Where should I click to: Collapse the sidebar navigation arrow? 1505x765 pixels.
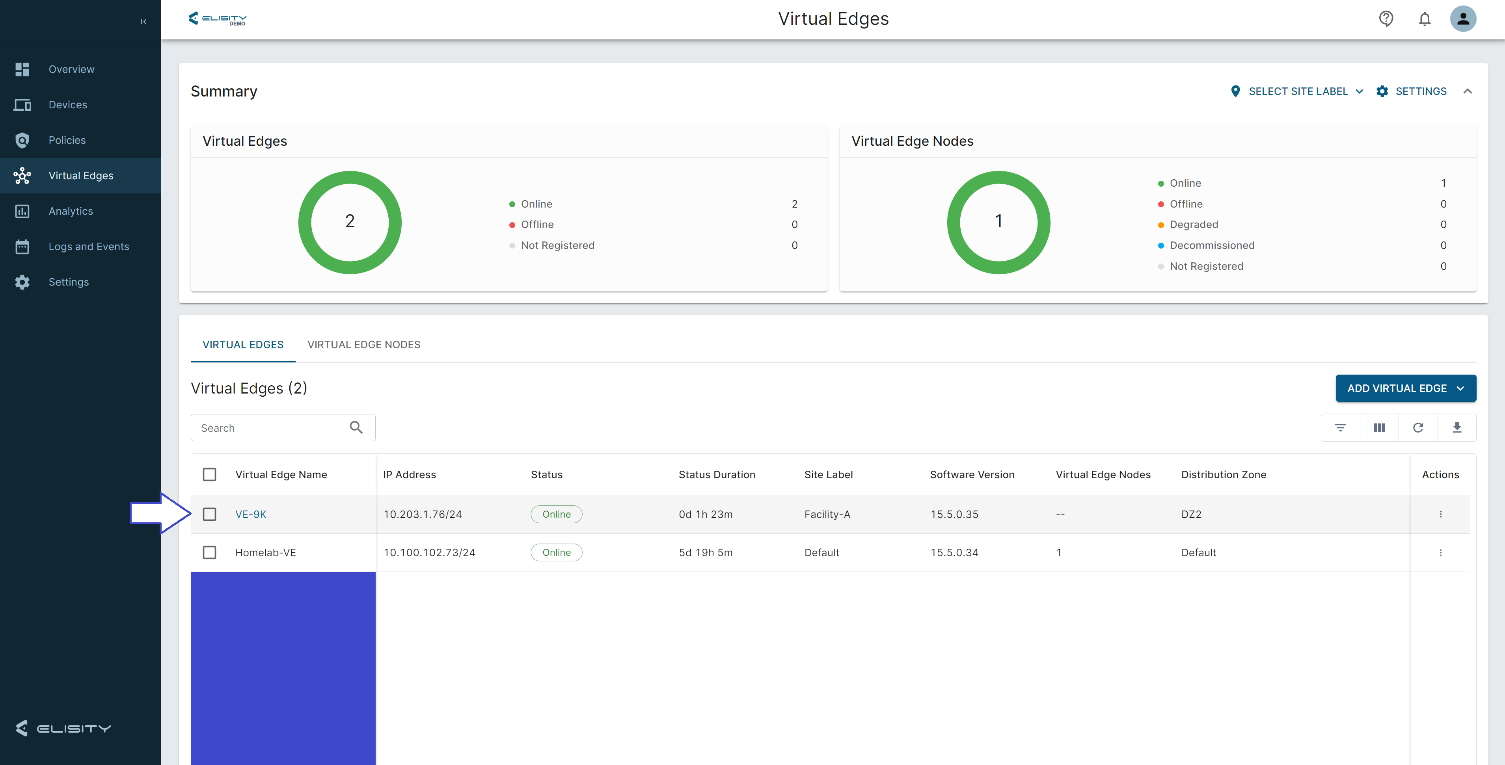143,22
